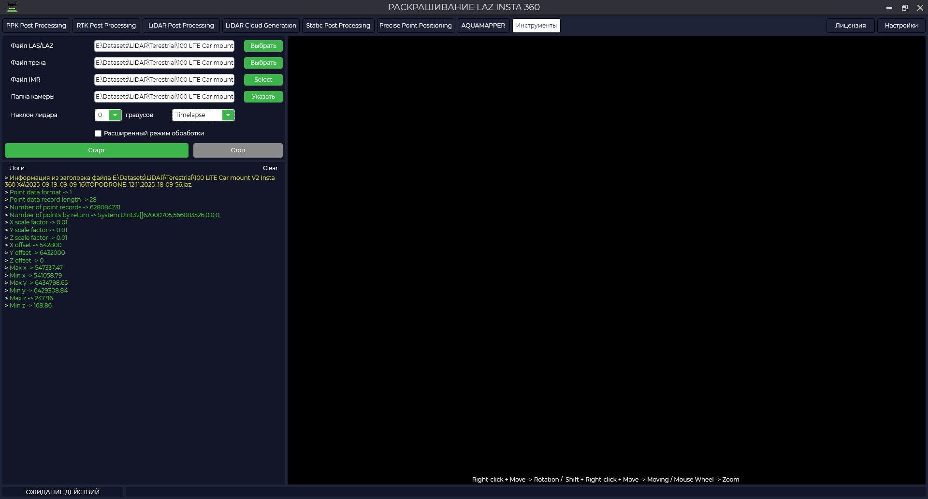928x499 pixels.
Task: Go to the AQUAMAPPER tab
Action: point(483,26)
